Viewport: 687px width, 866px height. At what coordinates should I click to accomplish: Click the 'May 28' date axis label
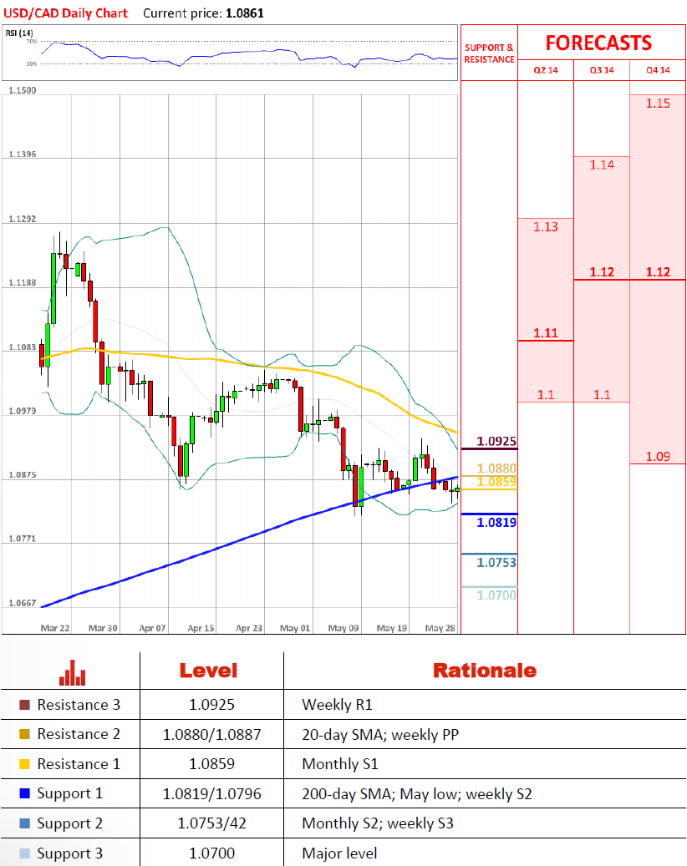point(440,628)
